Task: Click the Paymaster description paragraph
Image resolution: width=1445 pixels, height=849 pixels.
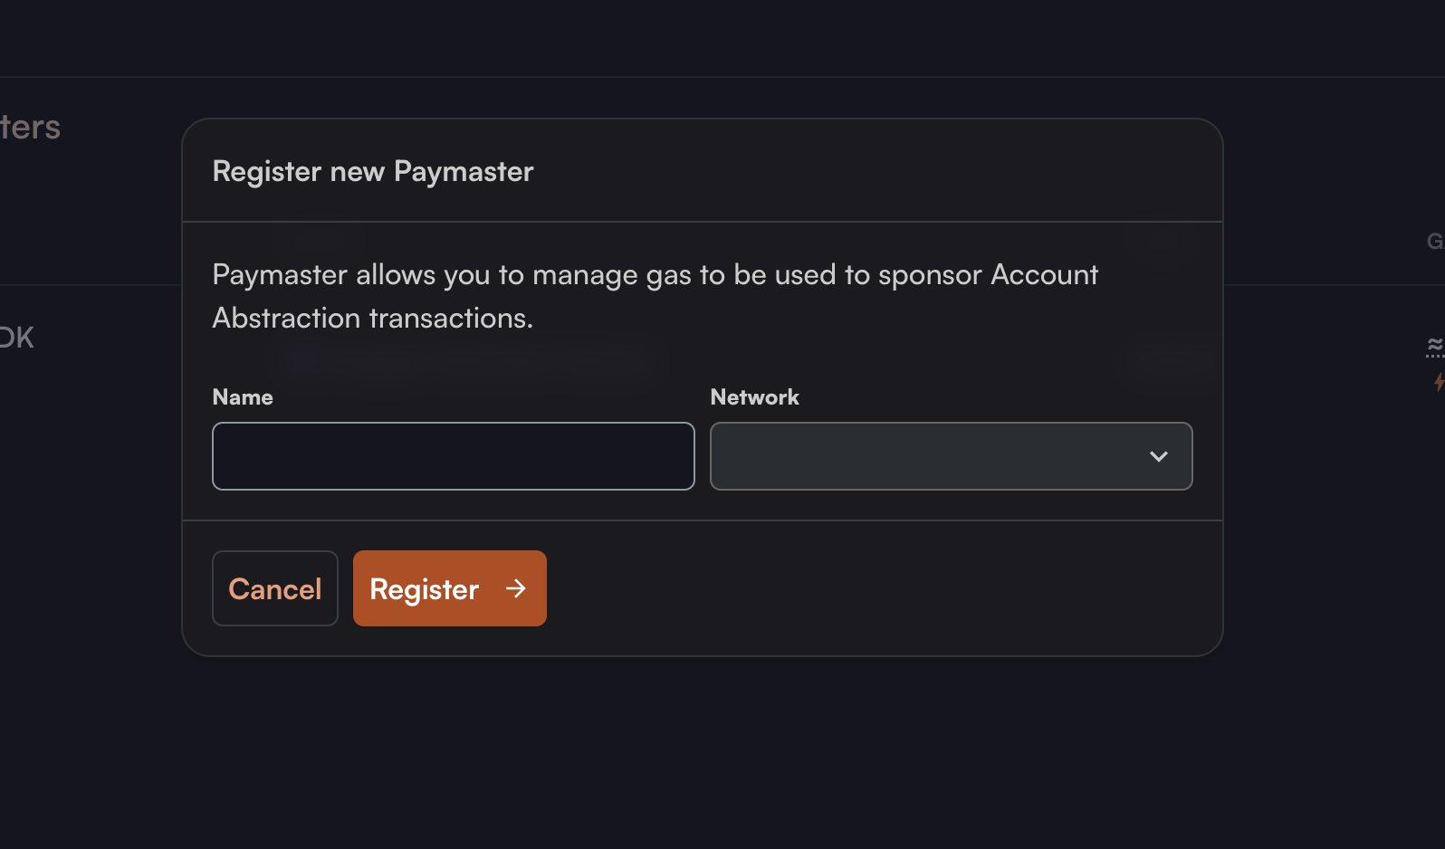Action: click(x=655, y=296)
